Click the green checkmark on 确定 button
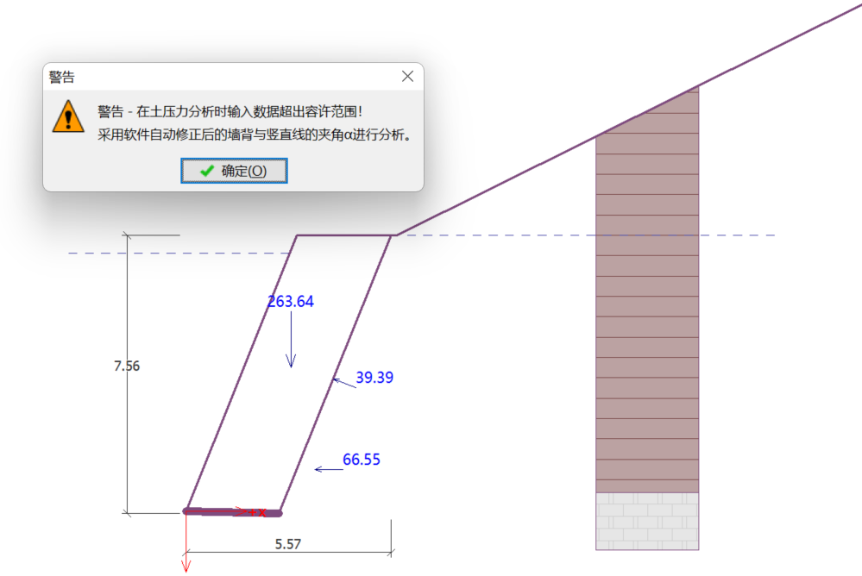 (x=207, y=171)
